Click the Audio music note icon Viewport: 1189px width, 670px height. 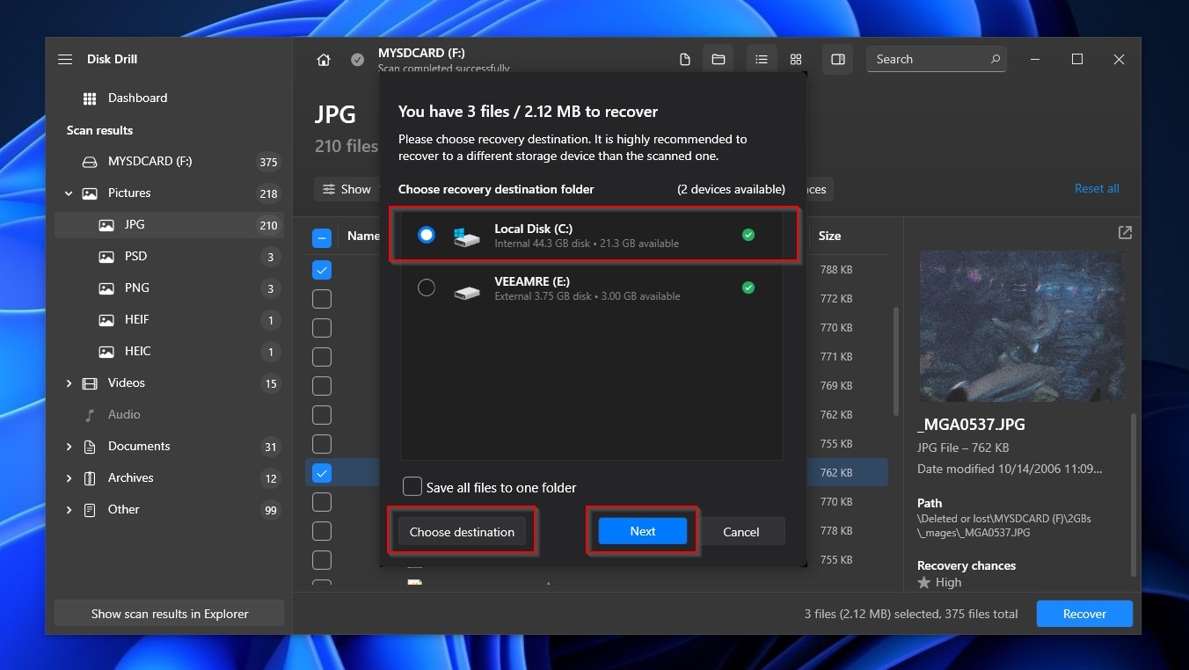click(89, 415)
